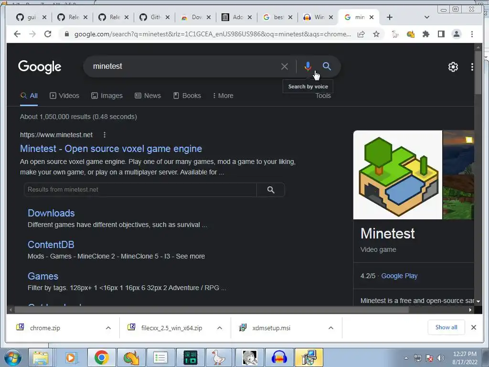
Task: Open search Tools options
Action: 323,96
